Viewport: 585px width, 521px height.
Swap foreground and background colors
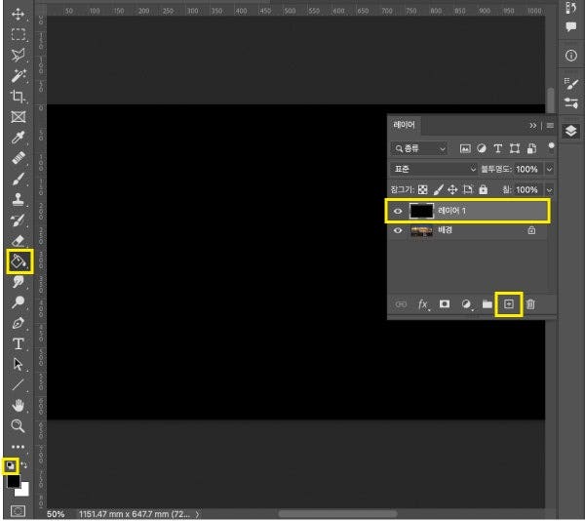click(24, 465)
